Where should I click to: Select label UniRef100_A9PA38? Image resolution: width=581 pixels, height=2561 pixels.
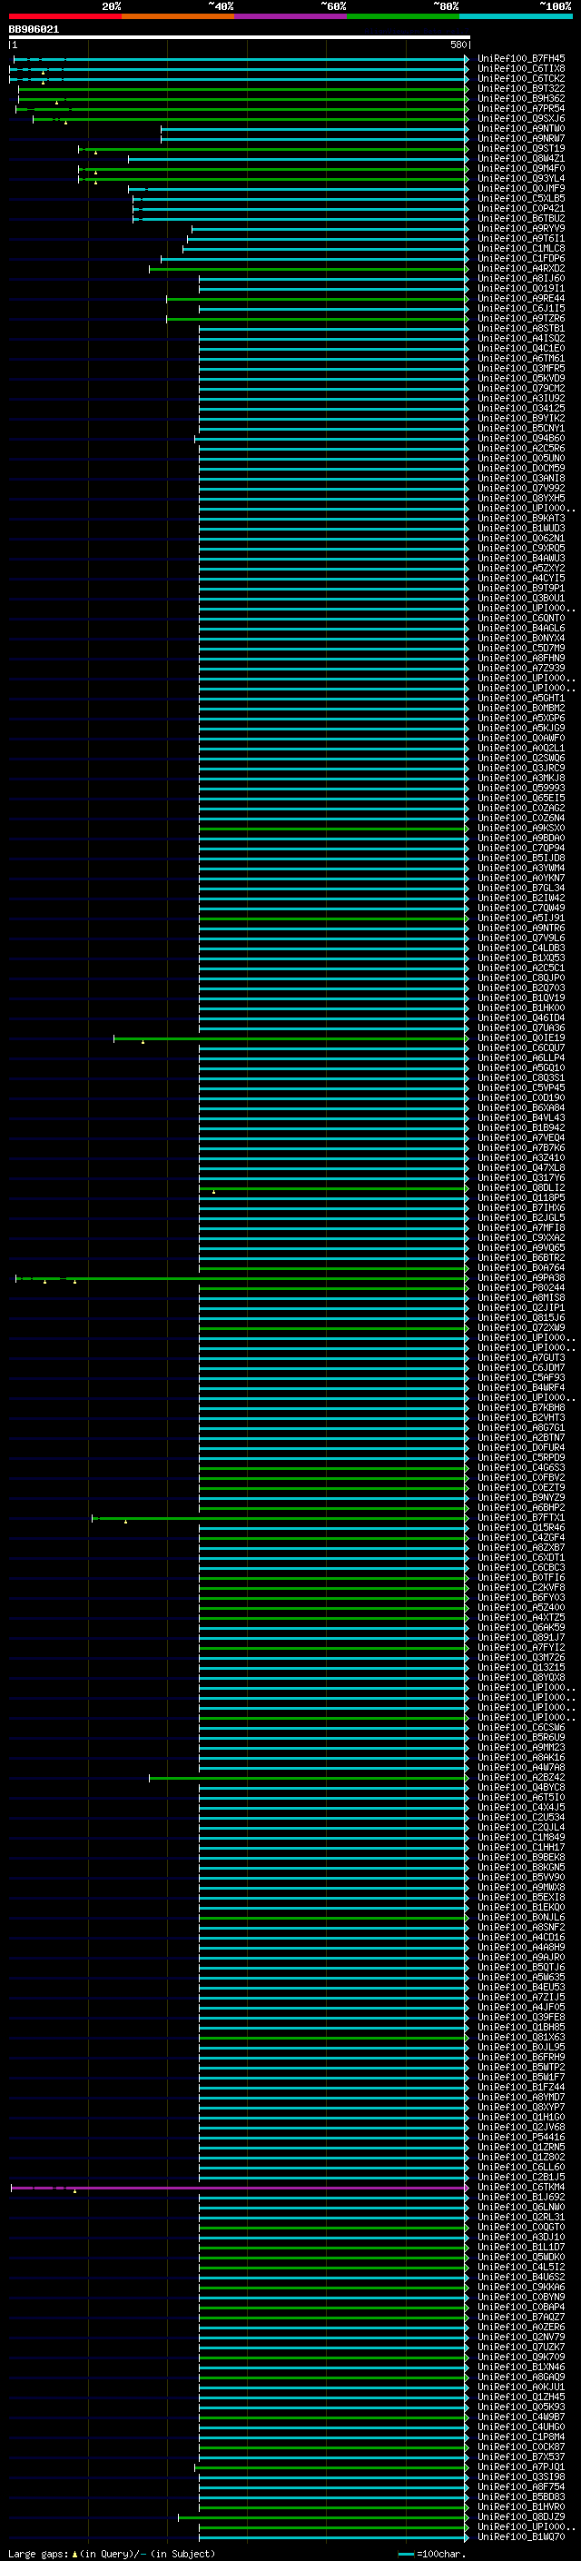tap(520, 1277)
